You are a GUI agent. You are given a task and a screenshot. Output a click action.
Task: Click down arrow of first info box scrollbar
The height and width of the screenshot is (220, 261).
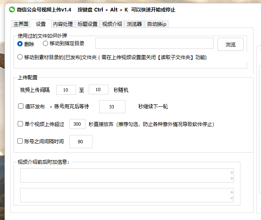tap(232, 179)
